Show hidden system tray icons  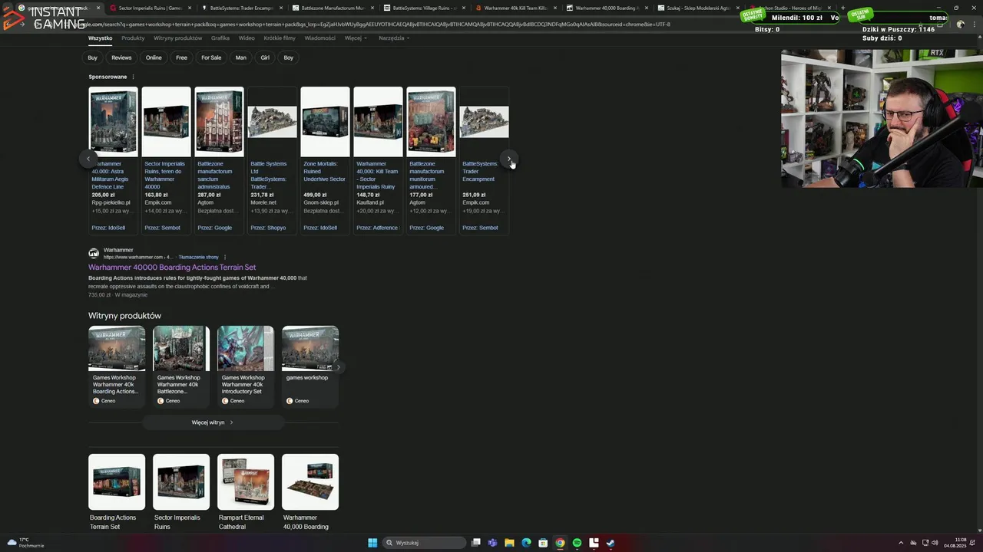tap(902, 543)
